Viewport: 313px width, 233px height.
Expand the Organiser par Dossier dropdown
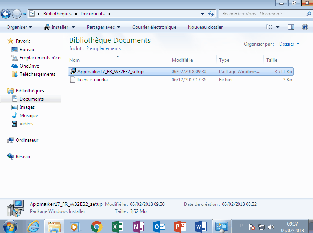(289, 44)
